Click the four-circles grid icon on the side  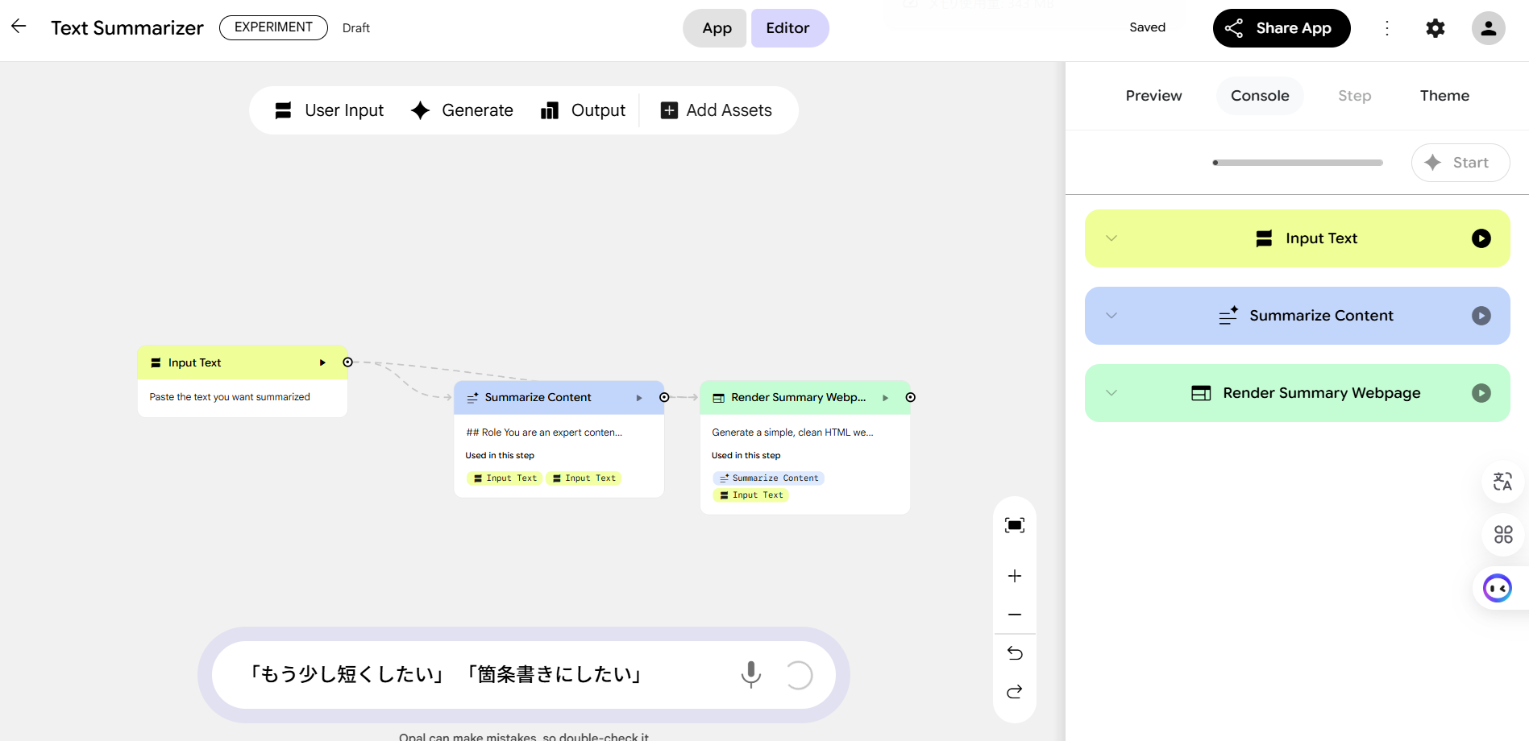[1502, 534]
